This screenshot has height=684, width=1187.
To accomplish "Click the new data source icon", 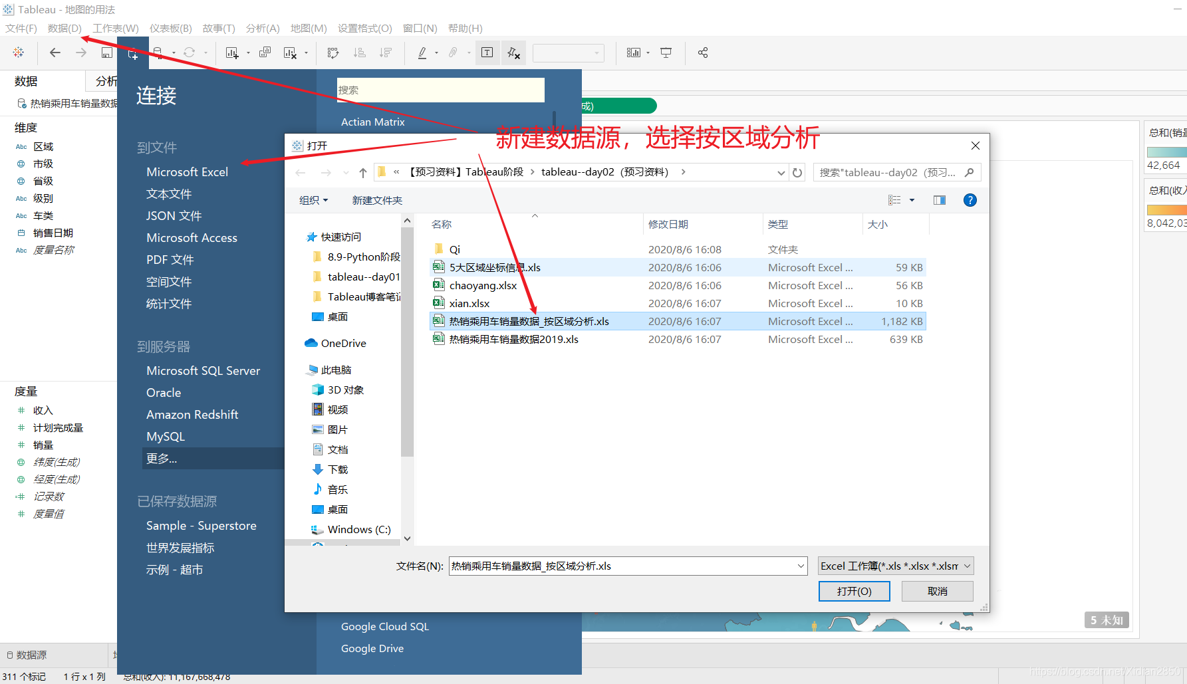I will pyautogui.click(x=132, y=53).
